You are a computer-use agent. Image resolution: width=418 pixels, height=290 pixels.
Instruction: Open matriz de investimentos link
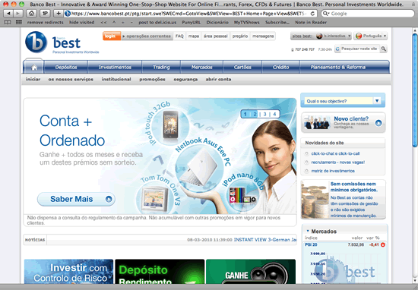333,171
